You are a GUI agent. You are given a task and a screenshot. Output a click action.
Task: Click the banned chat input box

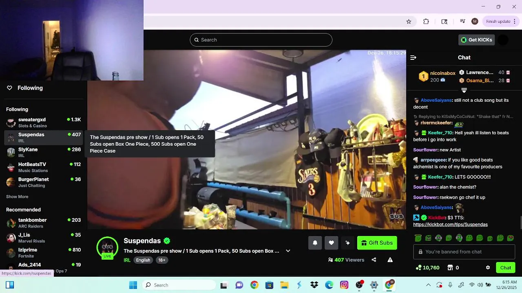(464, 252)
